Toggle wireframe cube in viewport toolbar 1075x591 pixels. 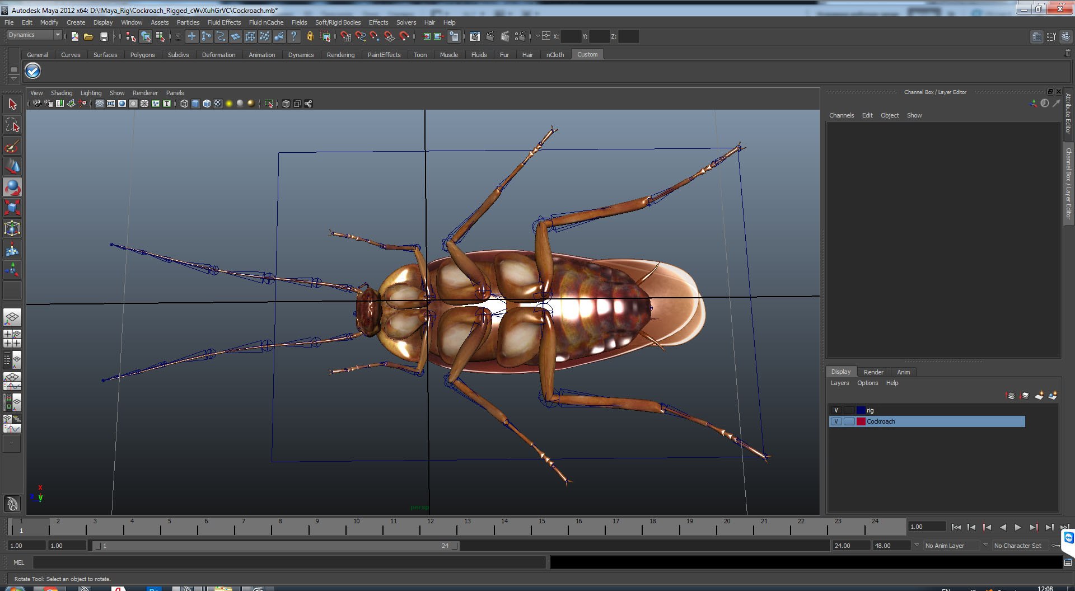pyautogui.click(x=184, y=104)
